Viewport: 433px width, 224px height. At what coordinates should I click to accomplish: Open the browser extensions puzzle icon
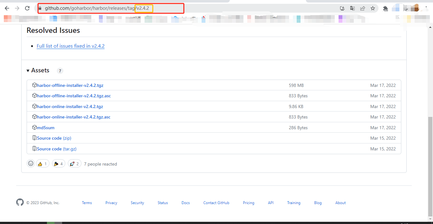[385, 9]
